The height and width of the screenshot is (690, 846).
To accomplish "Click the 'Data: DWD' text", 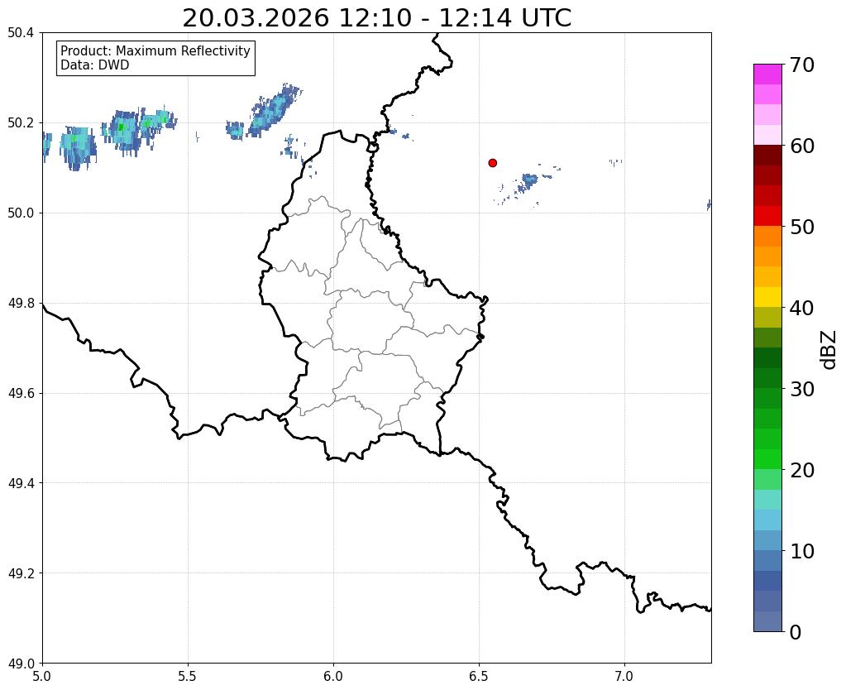I will [95, 65].
